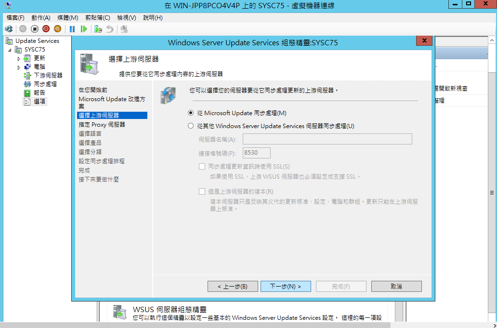The width and height of the screenshot is (497, 328).
Task: Click 選擇分類 wizard step
Action: [90, 152]
